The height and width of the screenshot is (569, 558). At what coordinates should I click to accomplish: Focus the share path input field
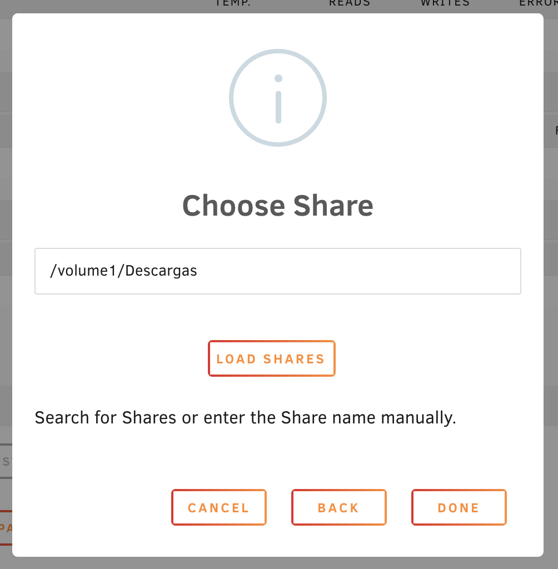(278, 271)
